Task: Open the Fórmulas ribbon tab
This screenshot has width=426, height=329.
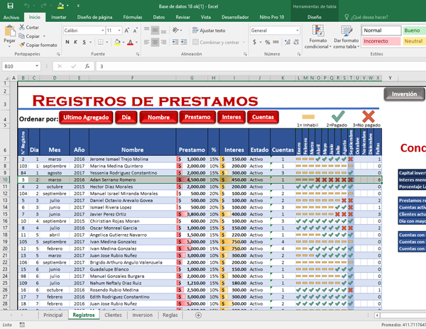Action: [x=132, y=15]
